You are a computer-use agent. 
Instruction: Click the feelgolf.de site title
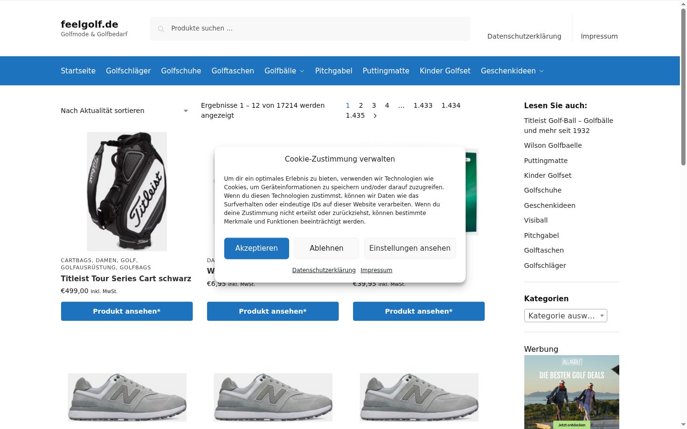point(90,24)
